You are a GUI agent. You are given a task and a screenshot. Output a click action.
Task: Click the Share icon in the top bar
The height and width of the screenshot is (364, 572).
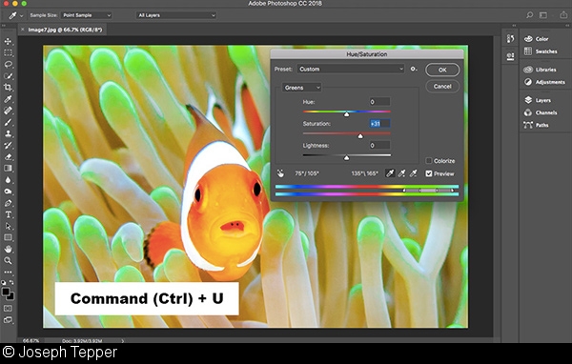[563, 14]
